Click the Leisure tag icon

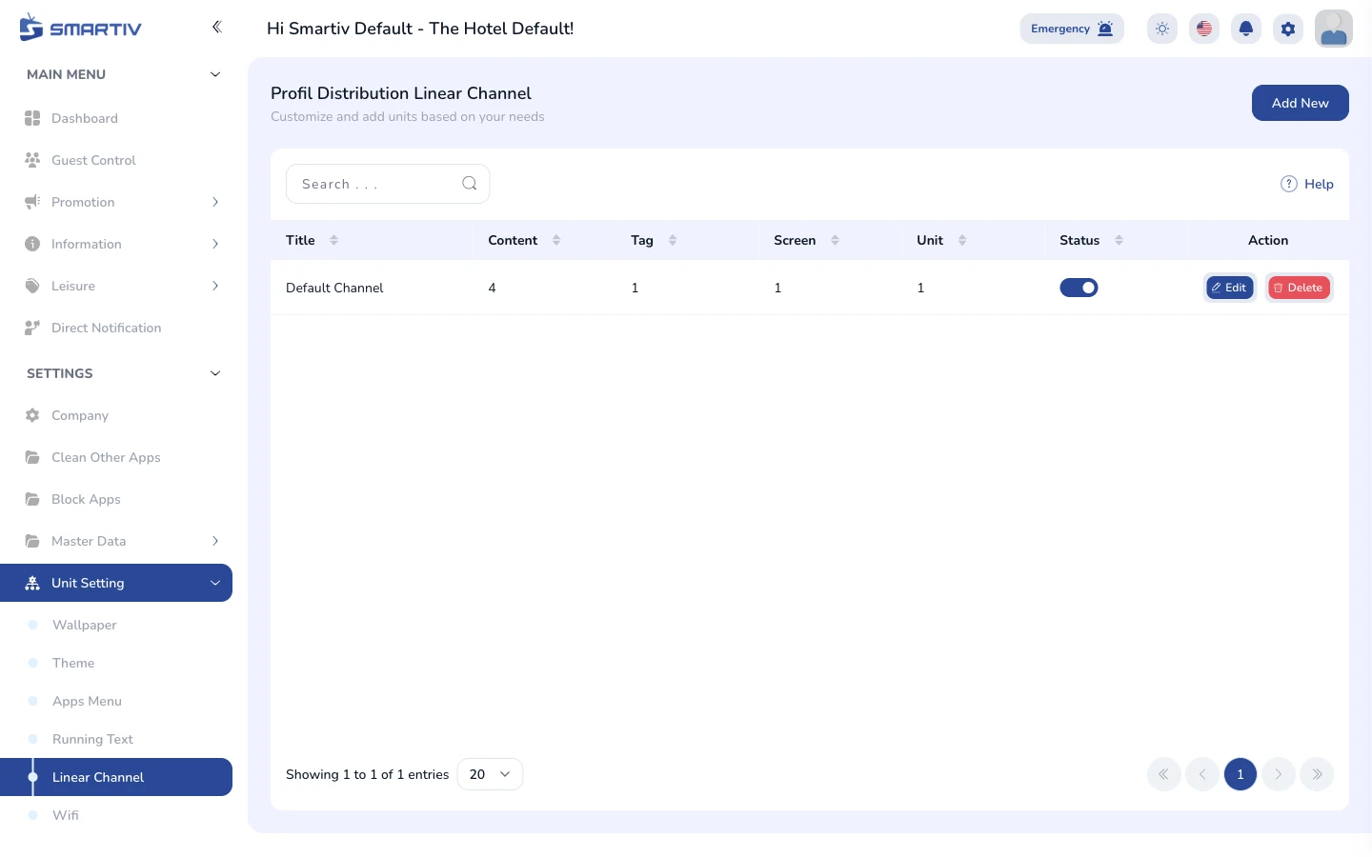(32, 286)
